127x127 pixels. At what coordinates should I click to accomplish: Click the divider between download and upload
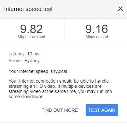pos(64,31)
